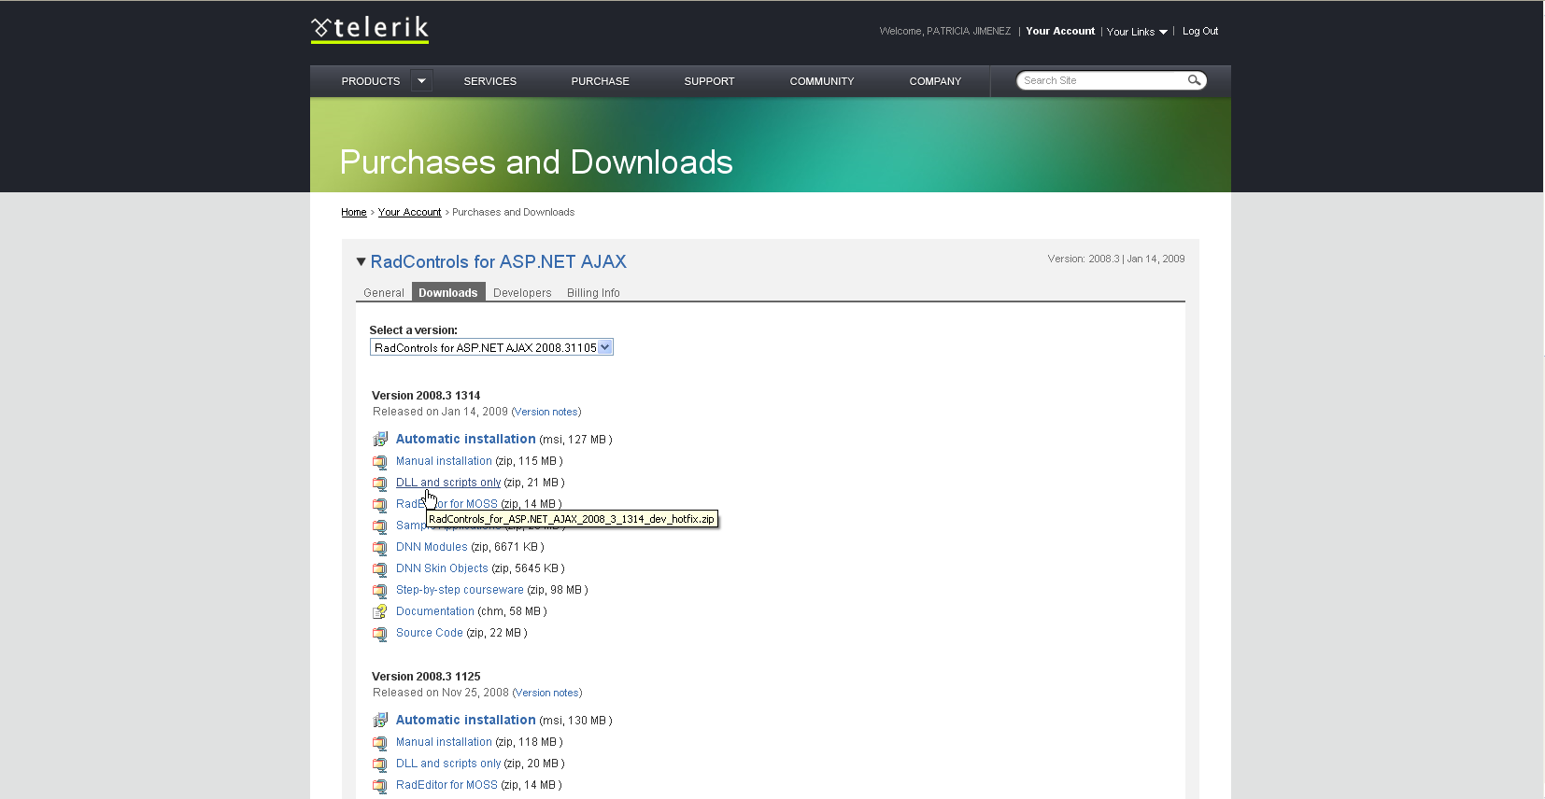Viewport: 1545px width, 799px height.
Task: Open the Products dropdown arrow
Action: point(422,81)
